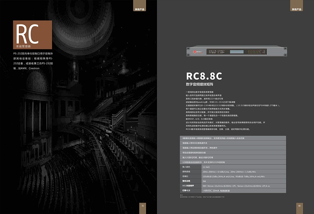The height and width of the screenshot is (214, 314).
Task: Click the 频响曲线 spec row label
Action: [x=186, y=172]
